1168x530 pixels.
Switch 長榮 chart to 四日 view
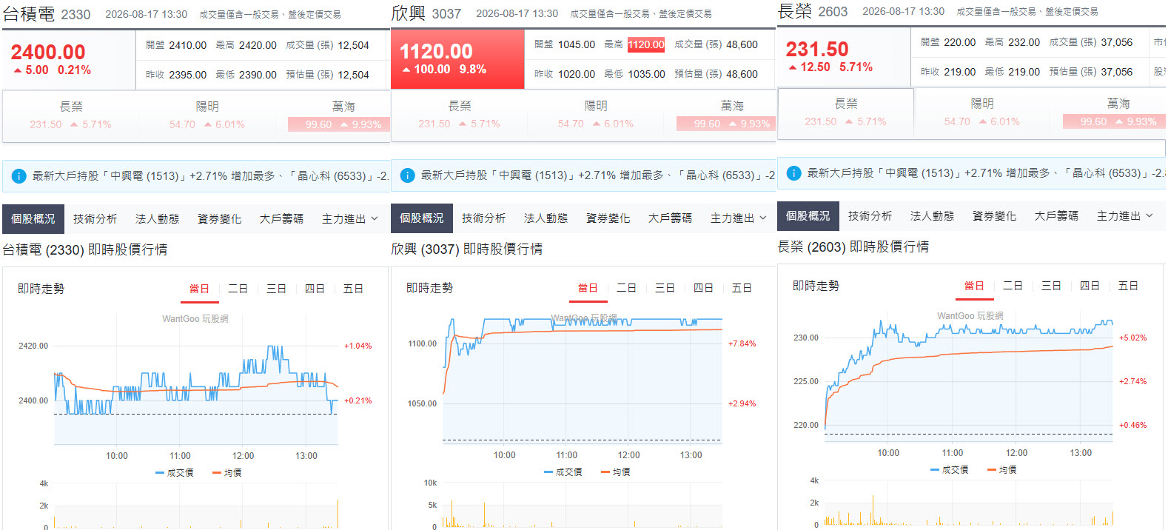click(1090, 286)
